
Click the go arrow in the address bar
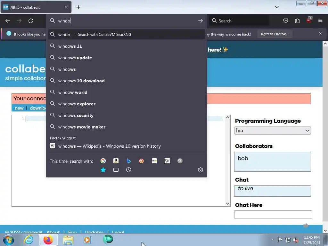pyautogui.click(x=201, y=21)
